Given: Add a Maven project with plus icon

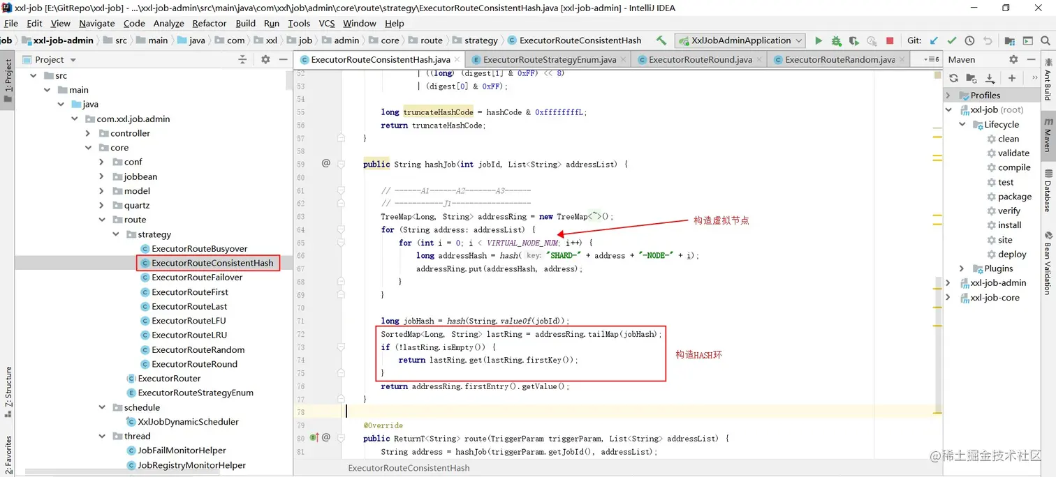Looking at the screenshot, I should [1011, 78].
